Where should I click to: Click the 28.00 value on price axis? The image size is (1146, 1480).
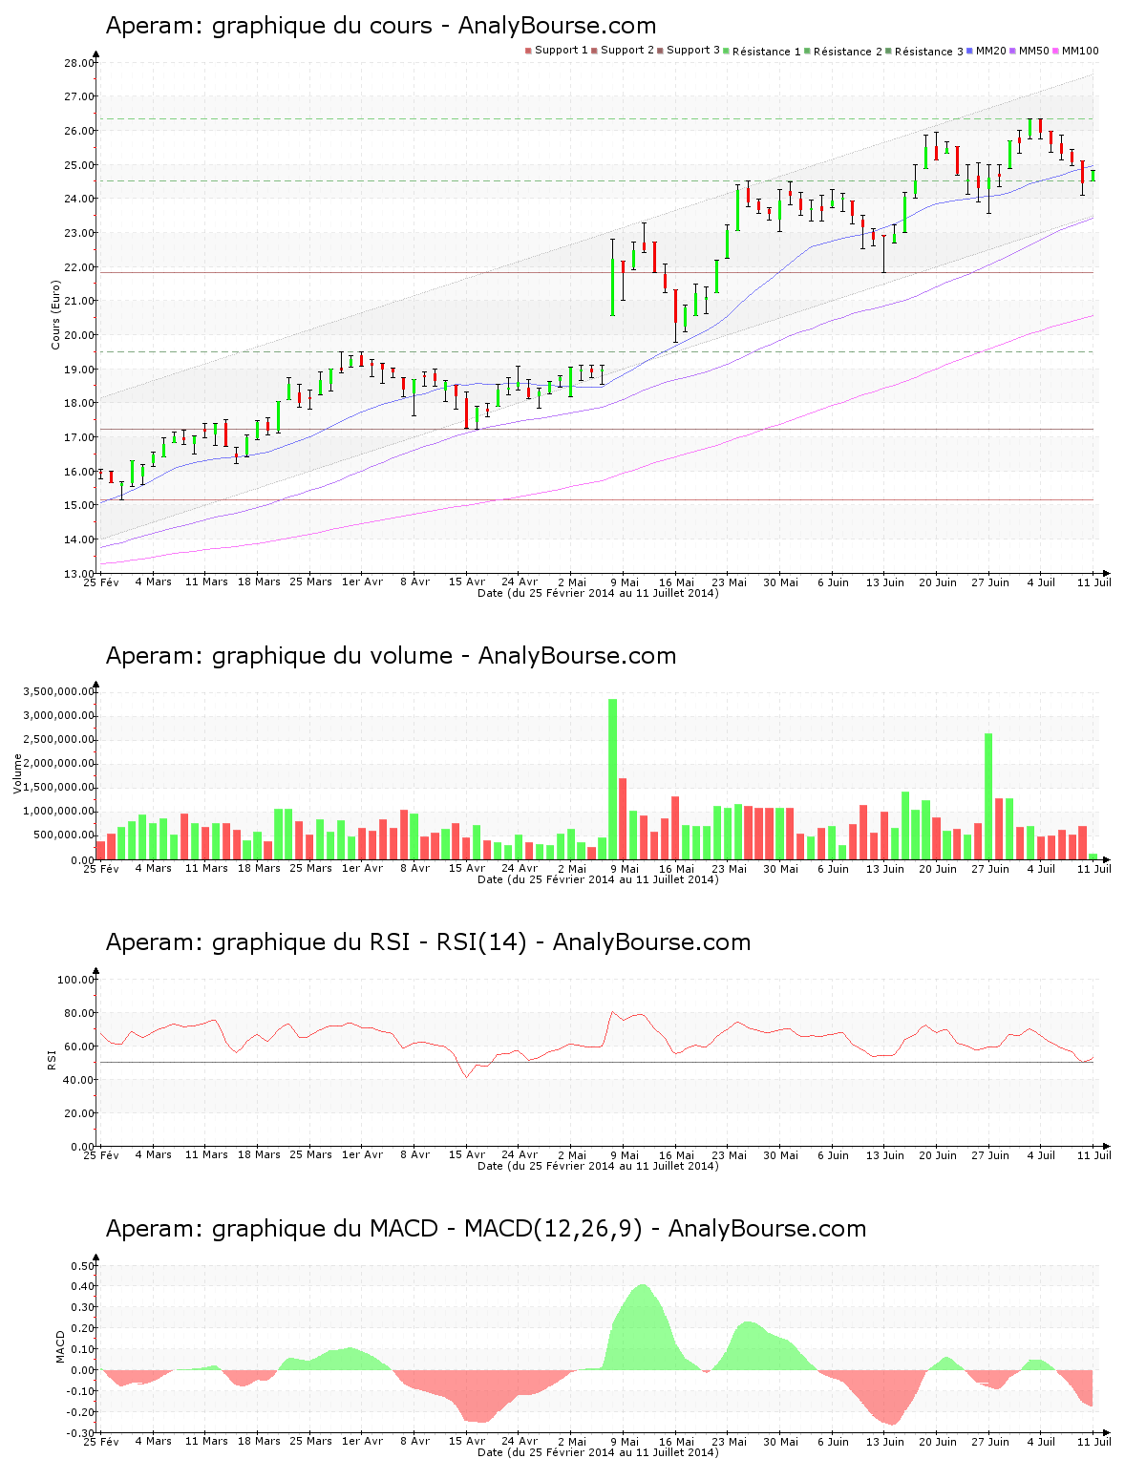(79, 63)
